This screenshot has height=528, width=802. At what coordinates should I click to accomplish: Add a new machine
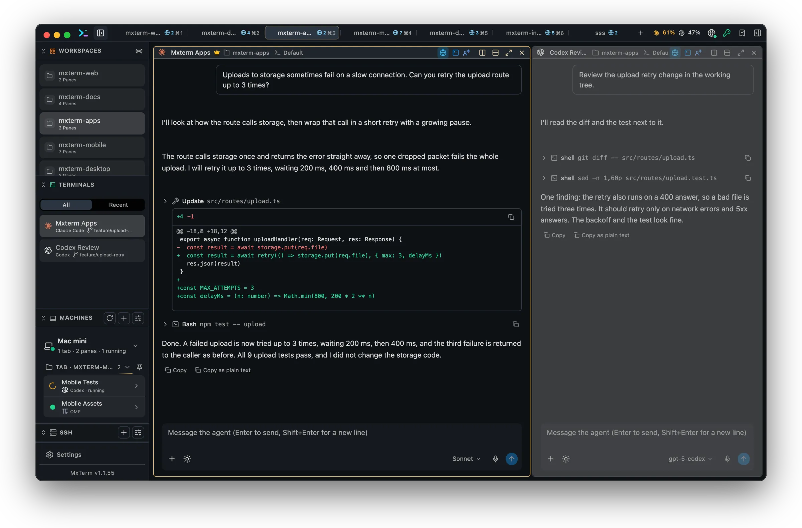(124, 318)
